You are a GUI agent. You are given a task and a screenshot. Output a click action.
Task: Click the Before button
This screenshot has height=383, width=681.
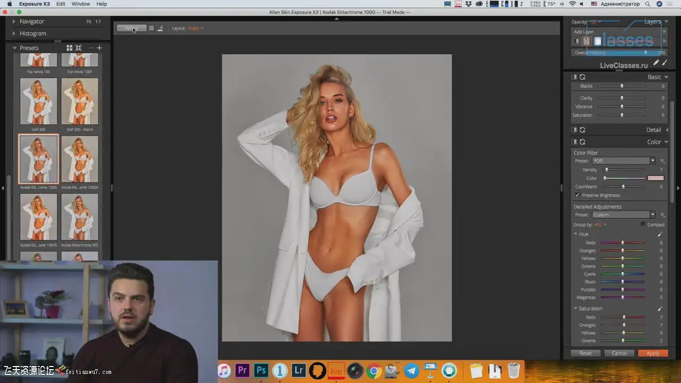click(131, 28)
